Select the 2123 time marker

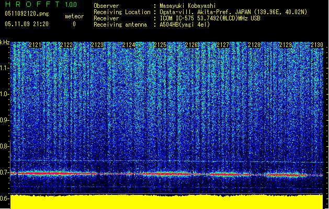(x=98, y=45)
